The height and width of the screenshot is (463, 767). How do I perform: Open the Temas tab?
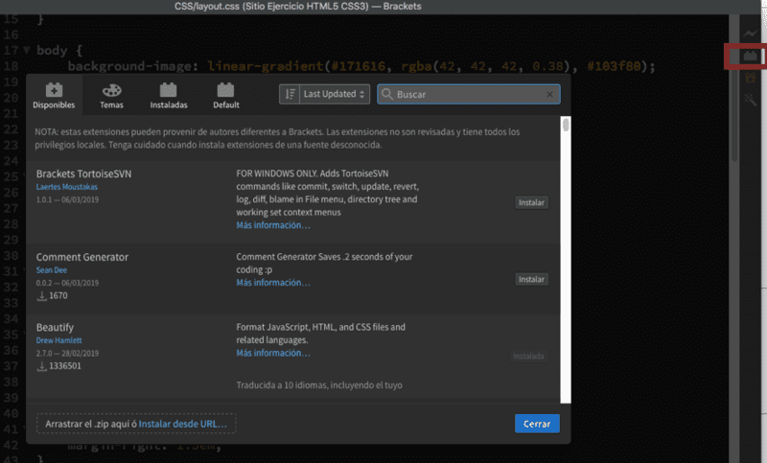(111, 94)
